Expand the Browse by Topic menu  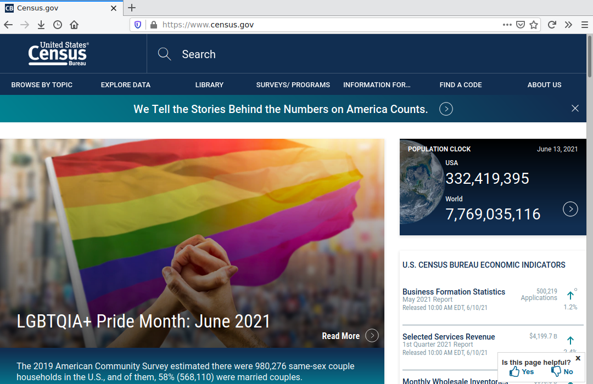pyautogui.click(x=42, y=85)
